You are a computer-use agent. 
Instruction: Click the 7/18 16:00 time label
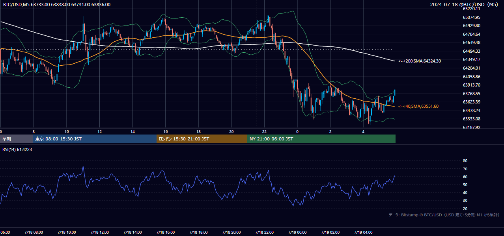pos(165,232)
